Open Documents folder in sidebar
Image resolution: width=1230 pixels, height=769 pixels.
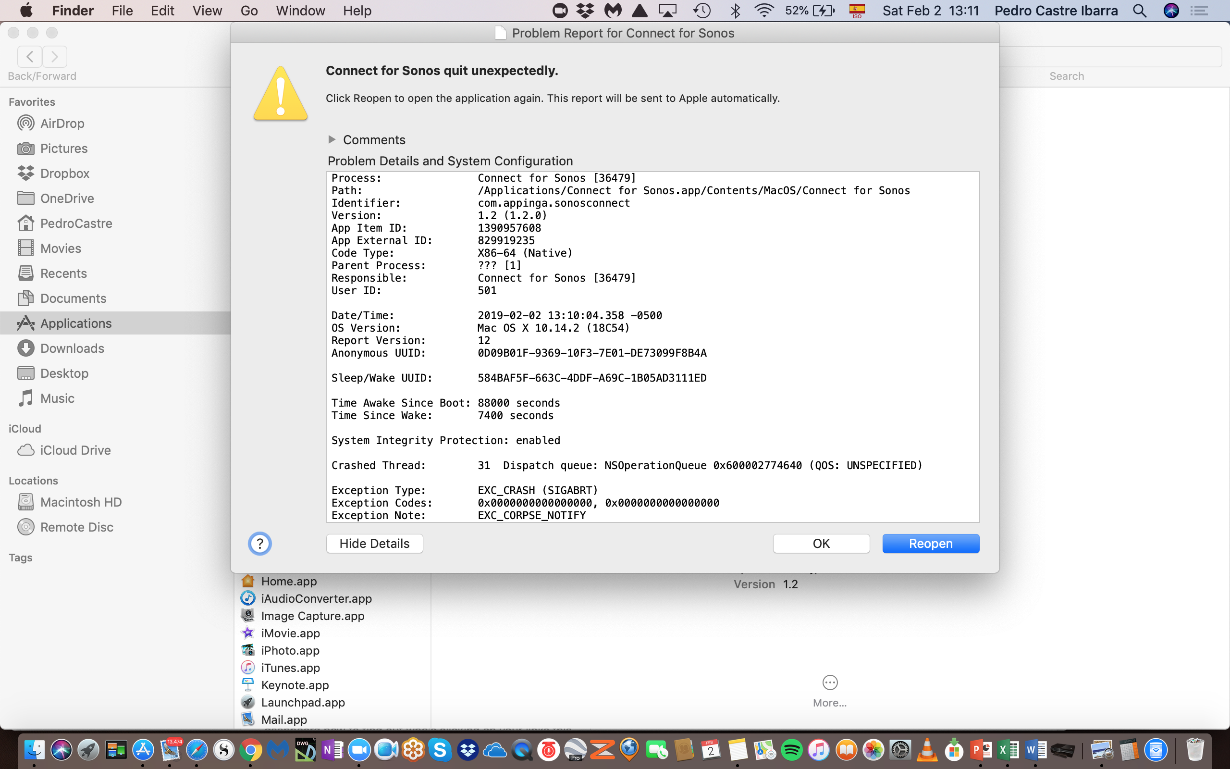pos(73,298)
